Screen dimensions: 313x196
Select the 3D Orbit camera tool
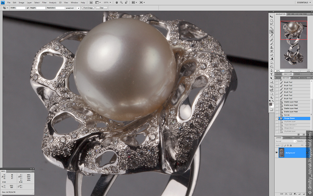tap(271, 90)
